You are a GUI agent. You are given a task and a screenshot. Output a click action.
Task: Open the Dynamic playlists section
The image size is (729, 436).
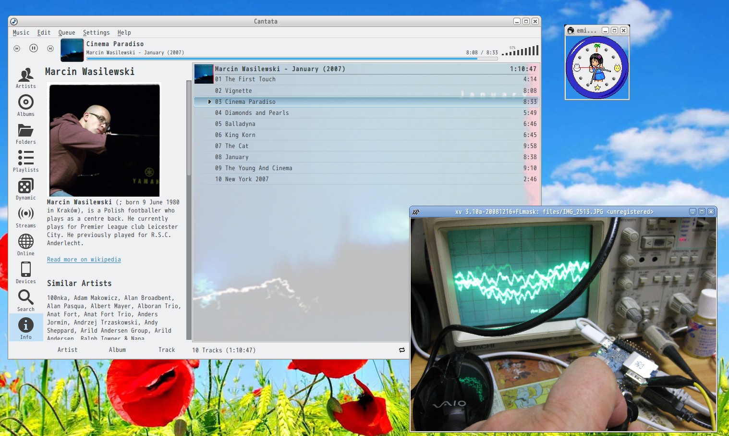[25, 189]
